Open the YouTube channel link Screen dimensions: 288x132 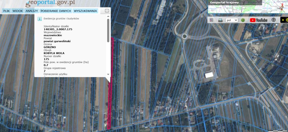(x=258, y=20)
